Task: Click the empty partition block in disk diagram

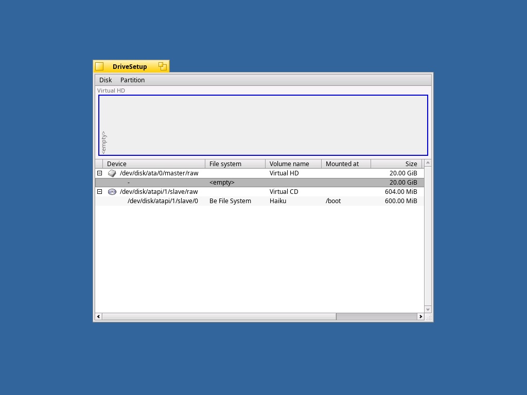Action: [x=263, y=125]
